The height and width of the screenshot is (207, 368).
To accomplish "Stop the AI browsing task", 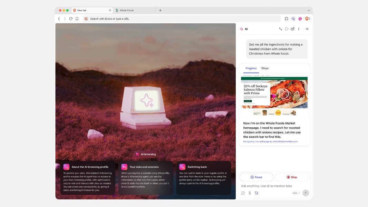I will (292, 177).
